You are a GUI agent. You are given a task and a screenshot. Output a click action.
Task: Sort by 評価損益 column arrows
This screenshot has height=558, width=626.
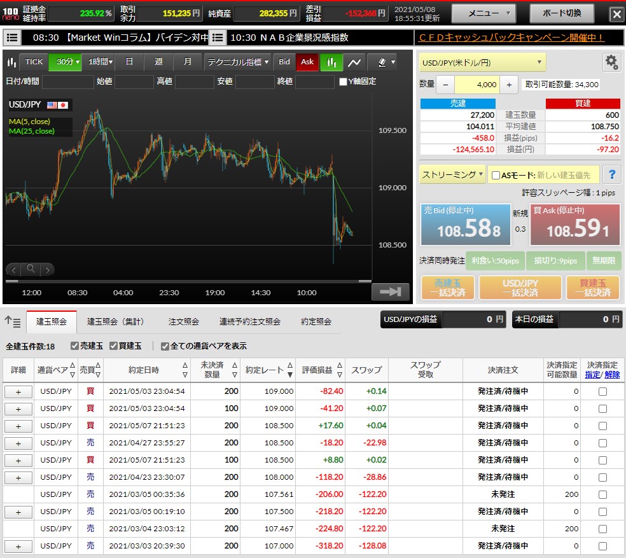pyautogui.click(x=339, y=370)
